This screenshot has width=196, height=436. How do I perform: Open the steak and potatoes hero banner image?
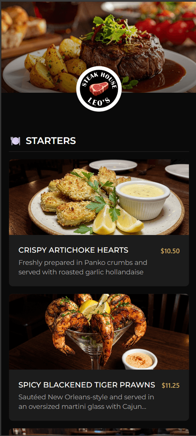99,47
